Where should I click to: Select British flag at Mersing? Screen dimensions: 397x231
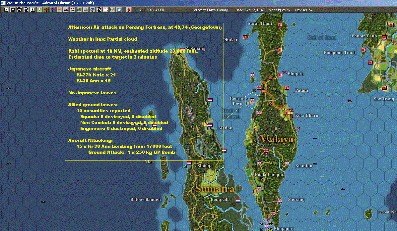click(x=280, y=201)
